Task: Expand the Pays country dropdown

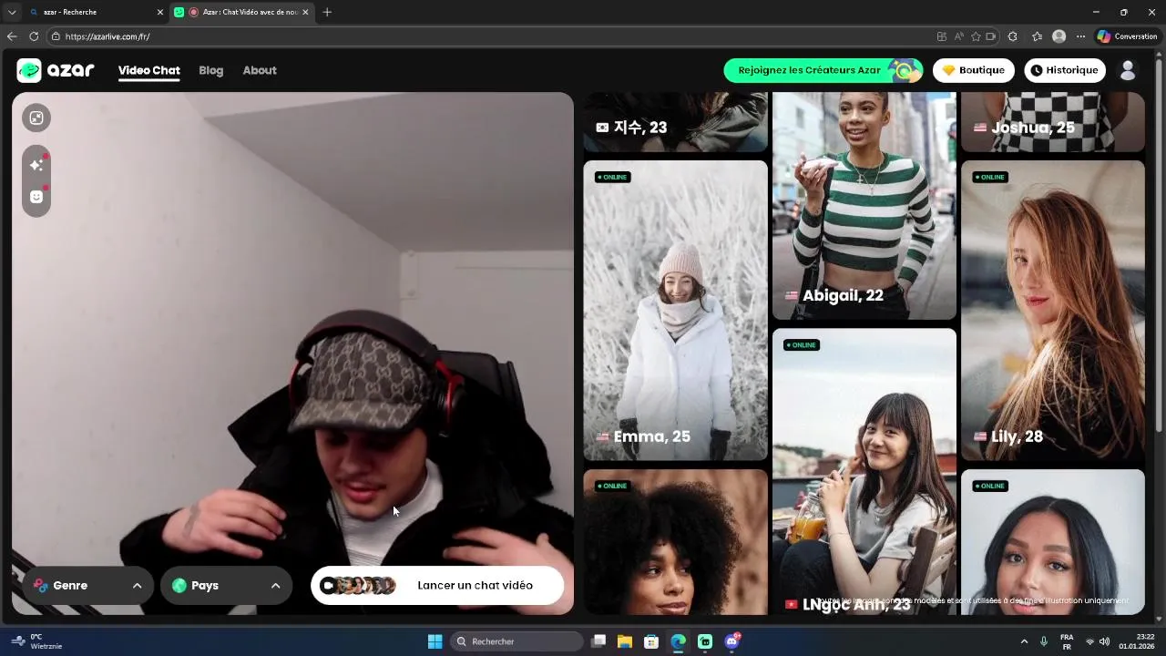Action: tap(226, 585)
